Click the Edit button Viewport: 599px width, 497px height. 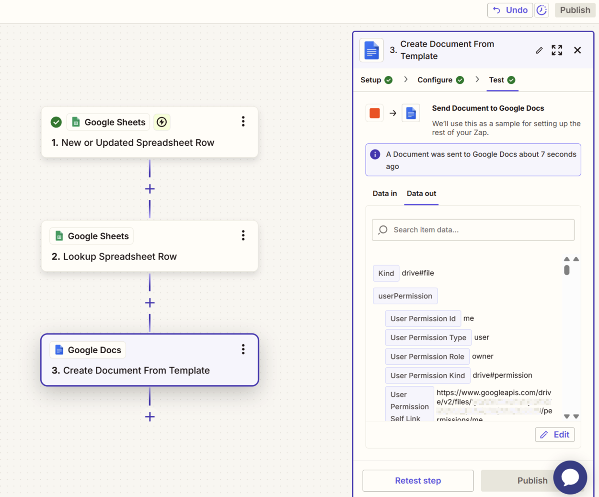click(555, 435)
